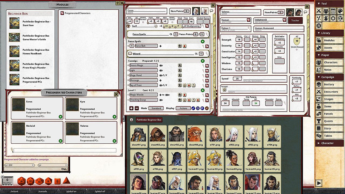Add a Level 1 spell with green plus
The height and width of the screenshot is (194, 345).
point(202,90)
